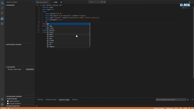Click the debug session icon in status bar
This screenshot has height=109, width=194.
(8, 108)
